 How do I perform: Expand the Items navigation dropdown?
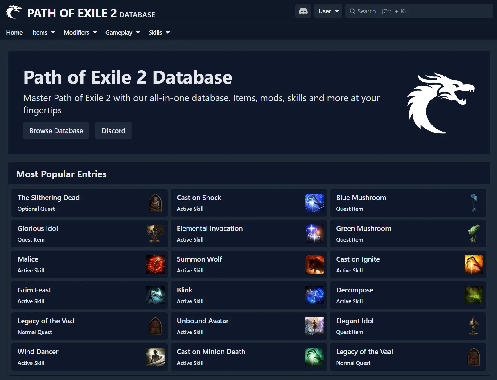pyautogui.click(x=43, y=32)
